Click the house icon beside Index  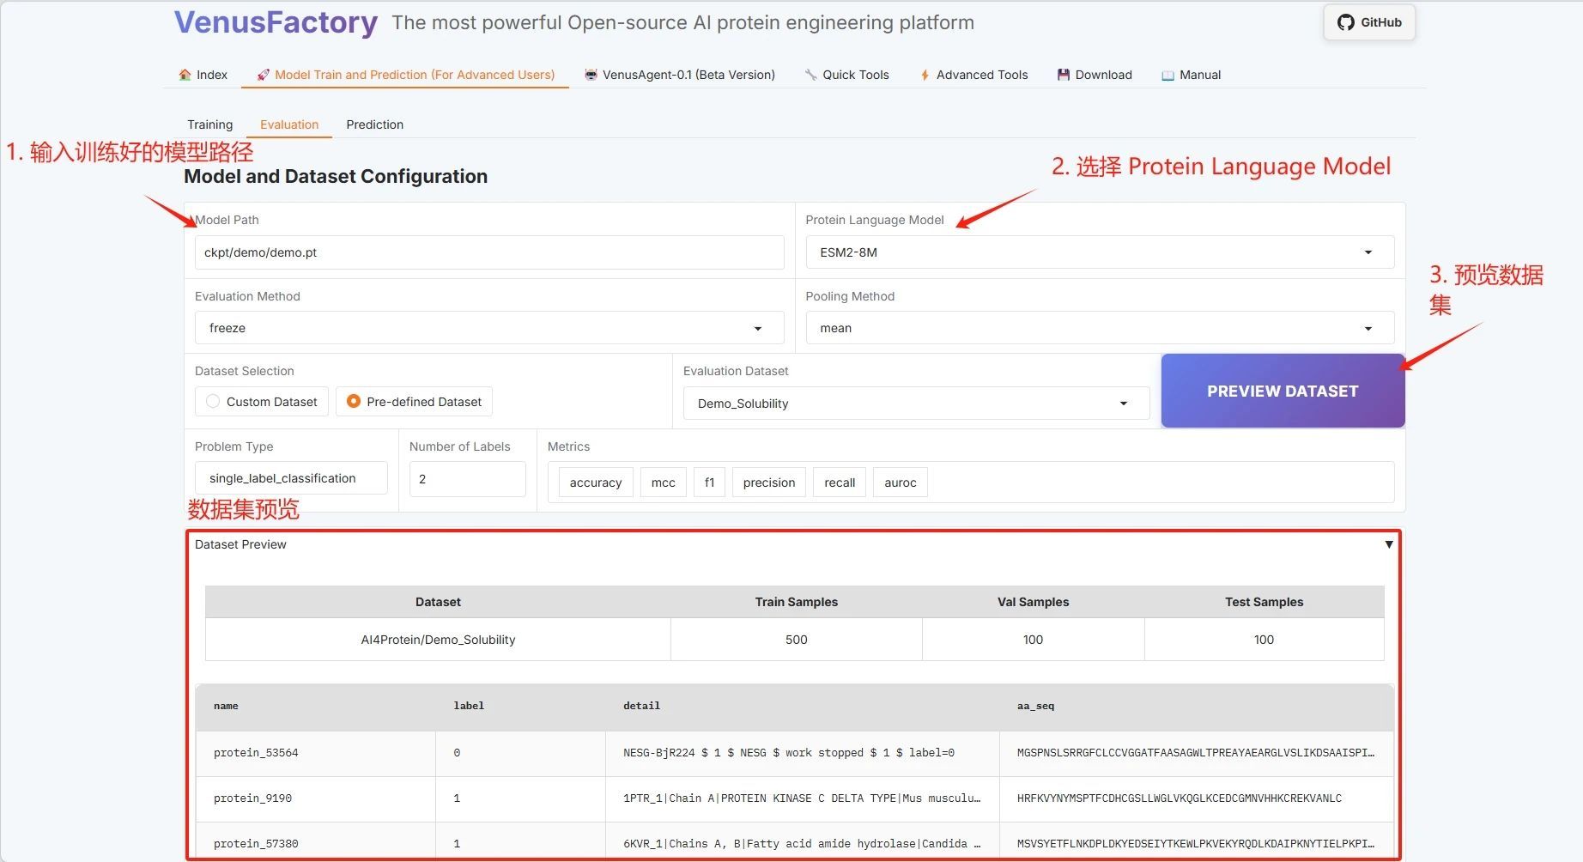pos(185,75)
